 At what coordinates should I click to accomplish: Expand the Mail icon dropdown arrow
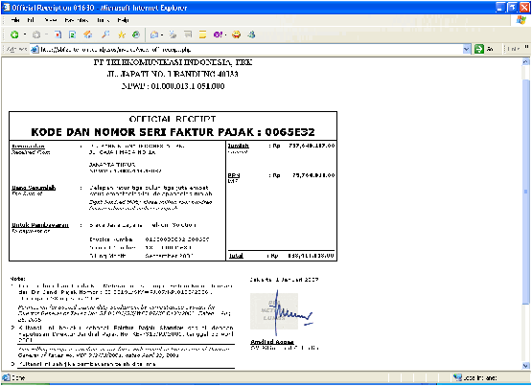pos(162,34)
